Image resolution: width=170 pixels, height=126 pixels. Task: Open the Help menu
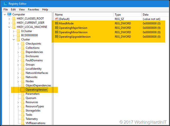[45, 9]
